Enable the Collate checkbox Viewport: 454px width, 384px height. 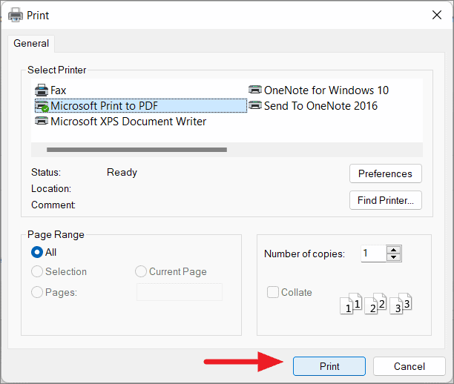273,292
